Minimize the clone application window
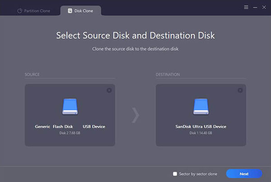This screenshot has height=182, width=271. (255, 8)
